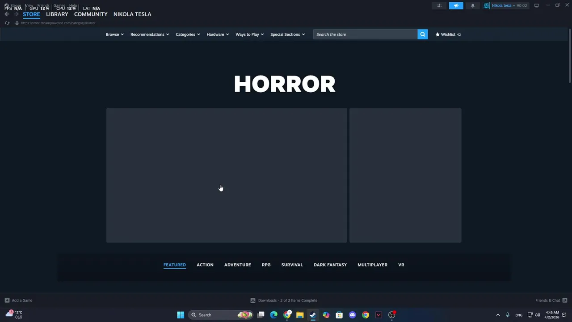Click the wallet balance ¥0.02

coord(522,5)
